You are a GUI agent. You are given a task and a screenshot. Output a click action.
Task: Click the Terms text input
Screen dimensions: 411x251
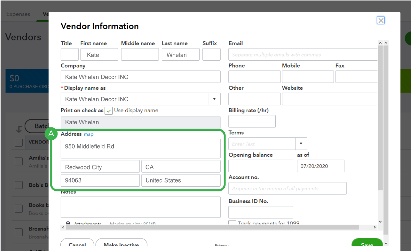tap(262, 143)
